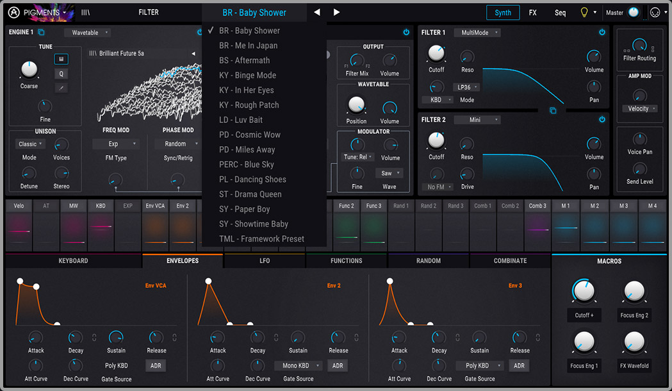Toggle Filter 2 power button
Viewport: 672px width, 391px height.
tap(602, 120)
